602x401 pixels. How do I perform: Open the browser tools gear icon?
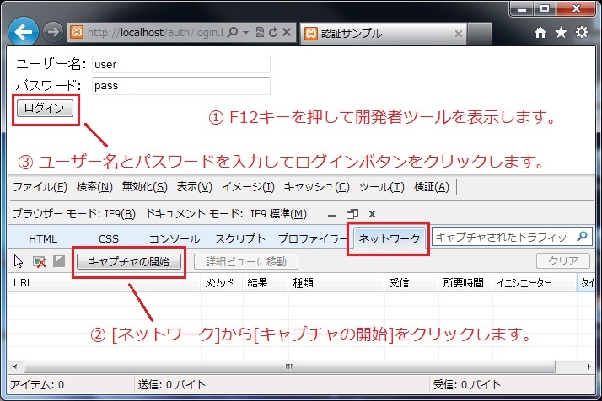(582, 32)
